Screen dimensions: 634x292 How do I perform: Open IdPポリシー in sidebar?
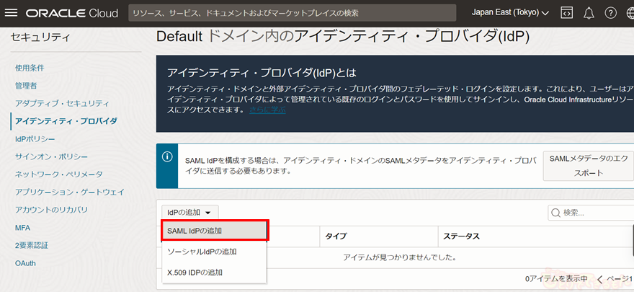pos(35,138)
